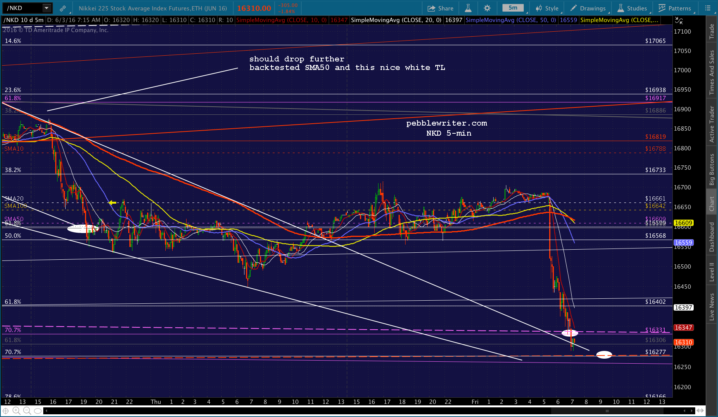Click the SimpleMovingAvg (CLOSE, 20, 0) label
Image resolution: width=718 pixels, height=417 pixels.
click(x=396, y=20)
